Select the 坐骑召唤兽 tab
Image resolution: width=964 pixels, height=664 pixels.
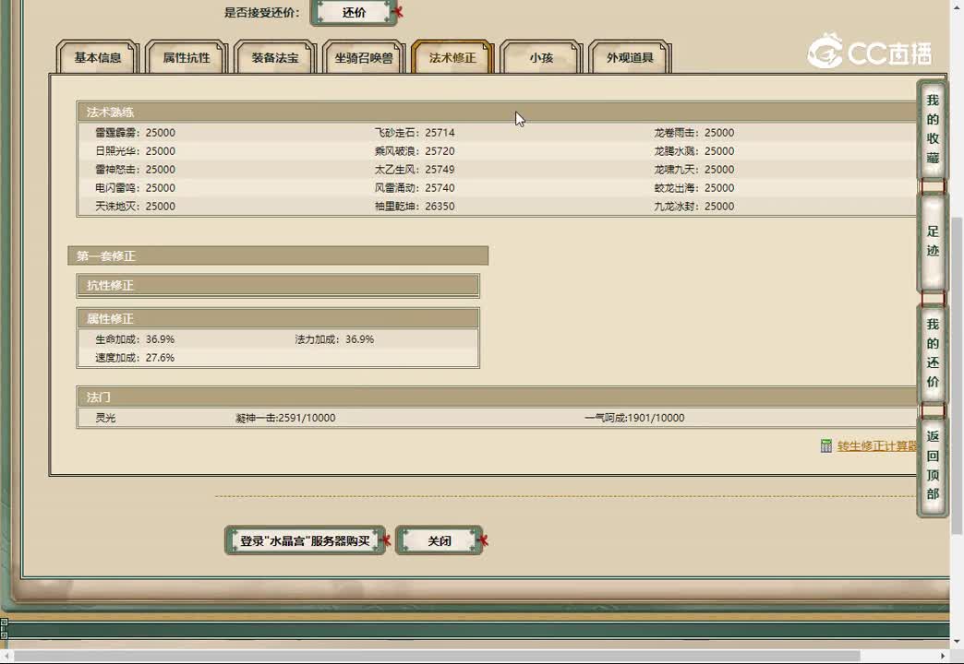(363, 57)
